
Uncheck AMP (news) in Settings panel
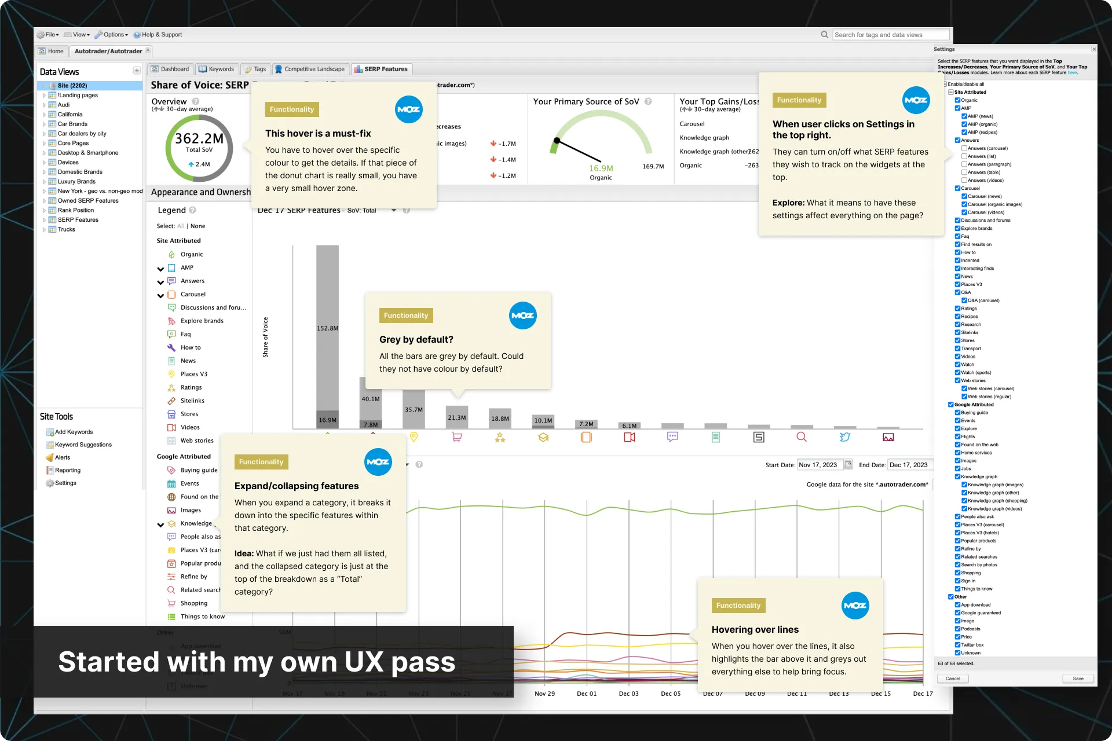point(964,116)
